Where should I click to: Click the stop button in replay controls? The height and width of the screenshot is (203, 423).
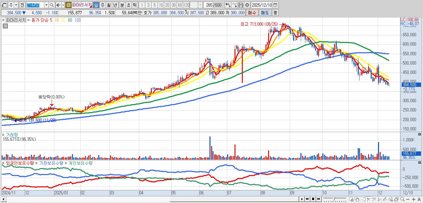pyautogui.click(x=313, y=199)
